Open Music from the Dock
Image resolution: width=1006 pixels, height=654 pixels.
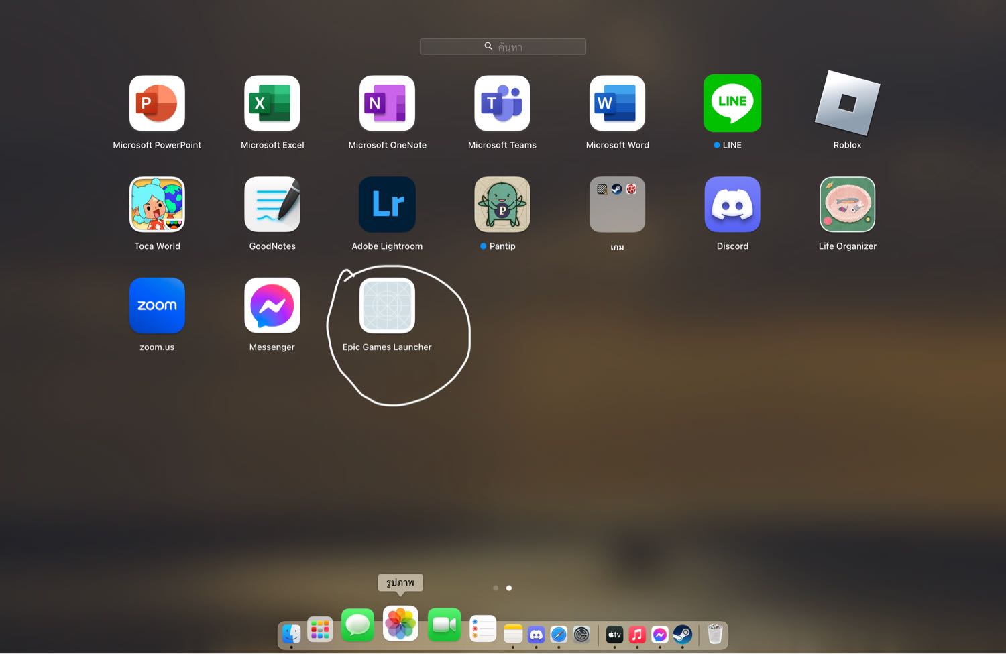tap(637, 635)
